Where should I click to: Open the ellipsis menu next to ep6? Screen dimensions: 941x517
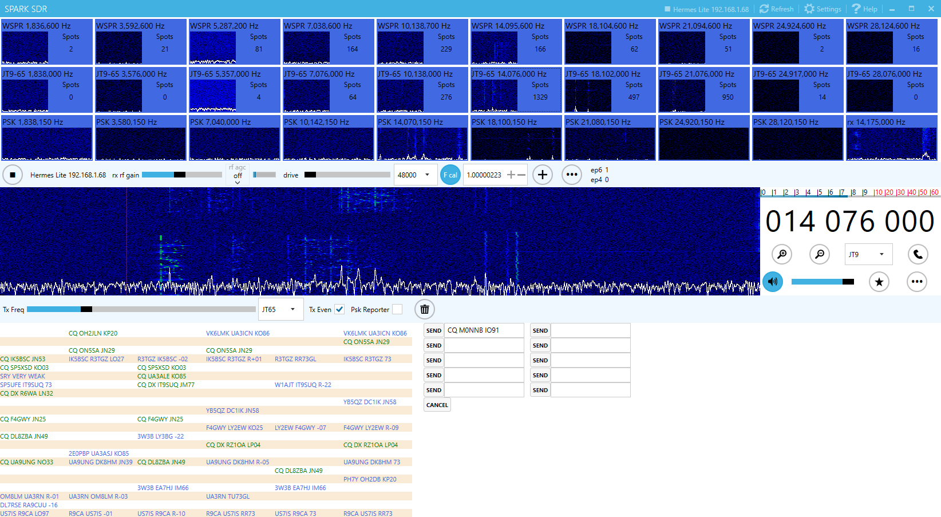[x=572, y=175]
